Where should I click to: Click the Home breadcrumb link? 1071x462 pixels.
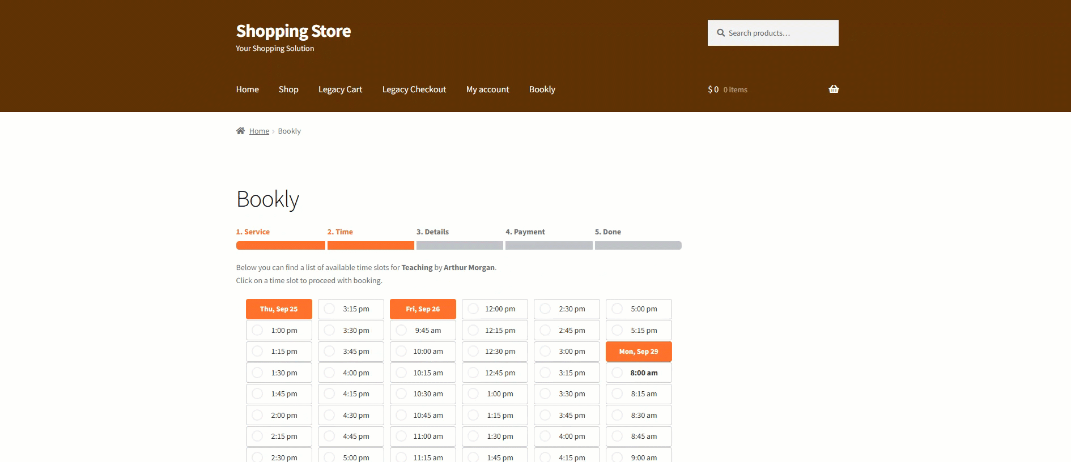(x=259, y=131)
